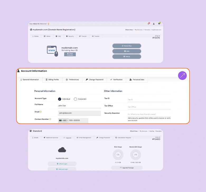The width and height of the screenshot is (206, 192).
Task: Click the Webmail Login button
Action: point(62,169)
